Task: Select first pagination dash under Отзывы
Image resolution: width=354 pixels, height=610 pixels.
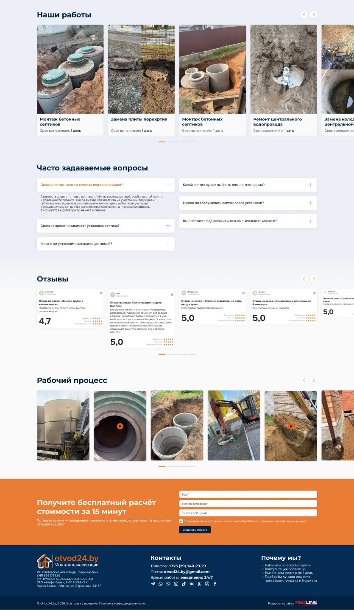Action: 162,354
